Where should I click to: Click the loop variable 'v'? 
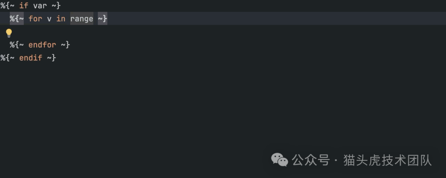(49, 19)
